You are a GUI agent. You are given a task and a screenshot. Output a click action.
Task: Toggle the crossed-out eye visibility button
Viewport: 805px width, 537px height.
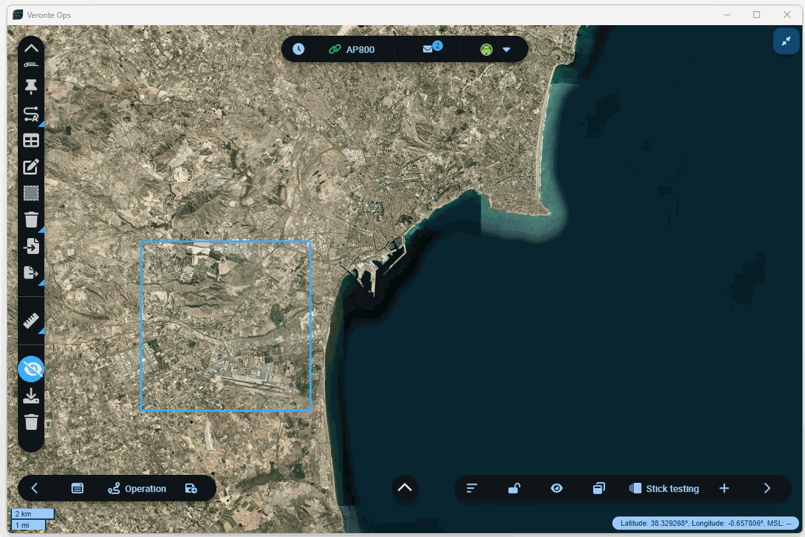click(x=31, y=370)
